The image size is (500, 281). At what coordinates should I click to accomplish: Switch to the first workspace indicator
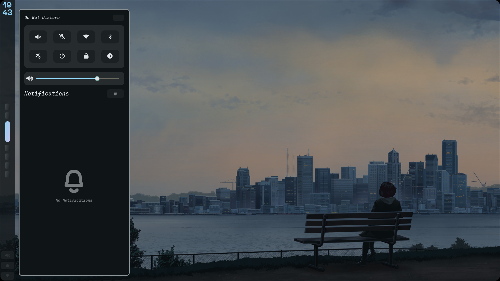(x=7, y=107)
